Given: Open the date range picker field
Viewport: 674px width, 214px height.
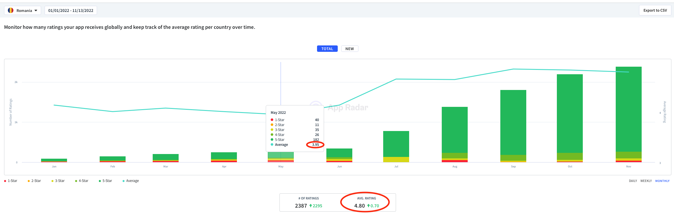Looking at the screenshot, I should [x=71, y=10].
